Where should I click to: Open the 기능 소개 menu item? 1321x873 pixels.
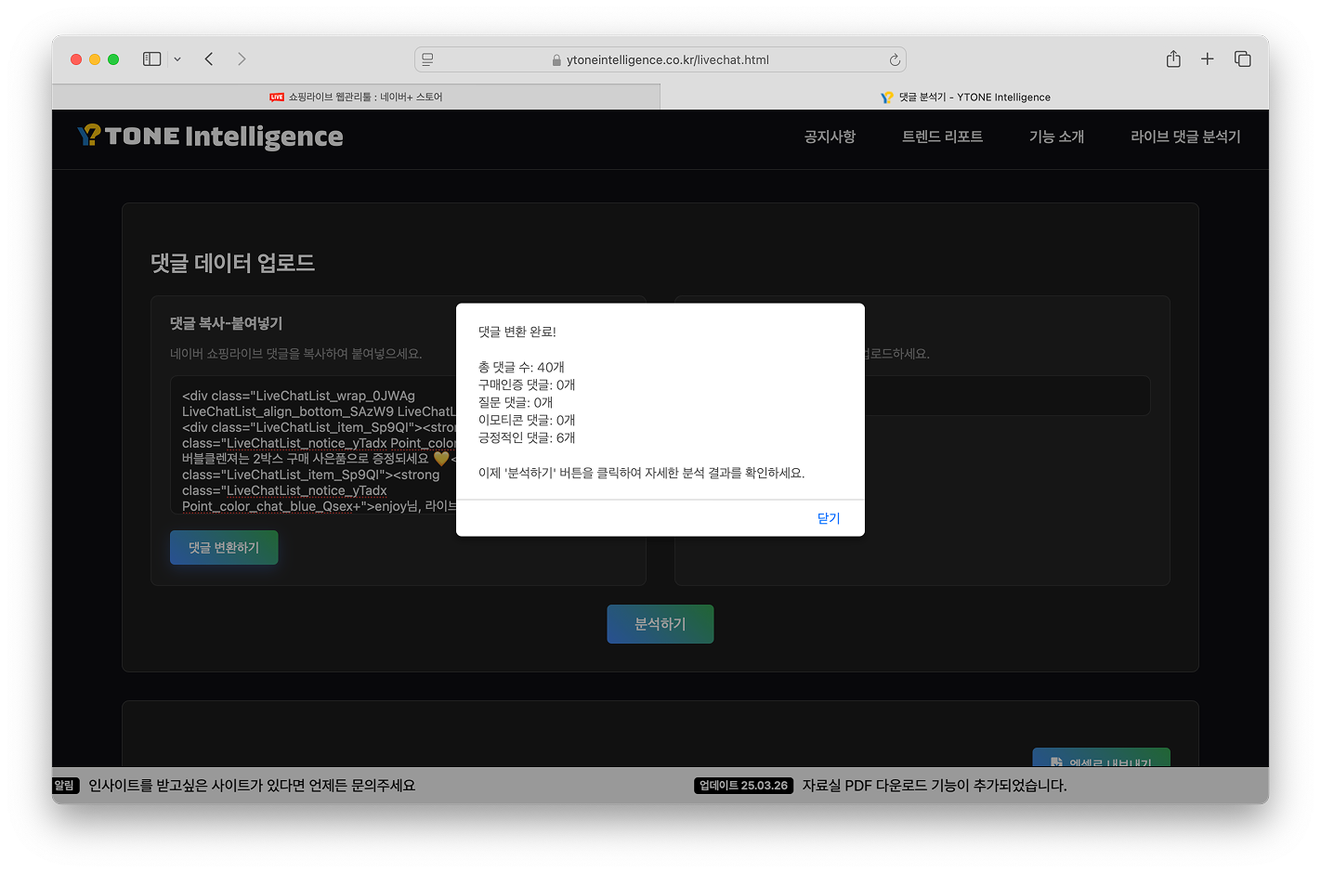[1056, 137]
